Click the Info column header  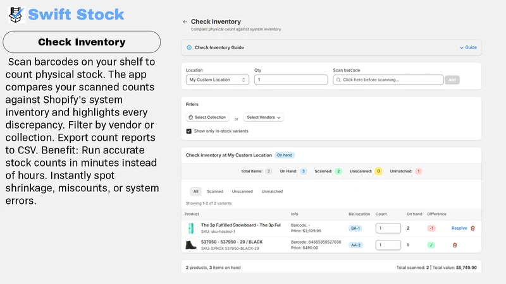295,214
